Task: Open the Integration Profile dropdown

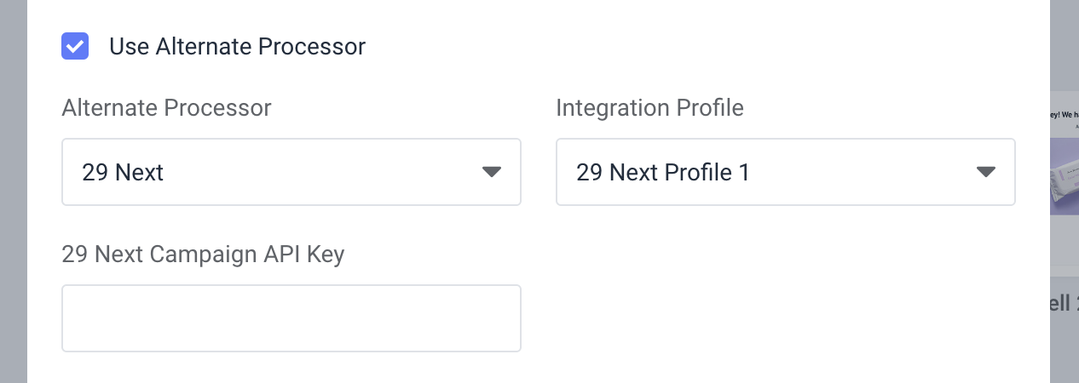Action: pos(786,172)
